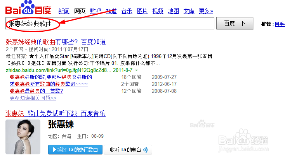Open the 更多» link
285x159 pixels.
tap(206, 11)
